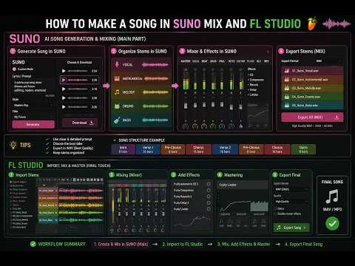
Task: Click '2. Import to FL Studio' in workflow summary
Action: pos(183,245)
